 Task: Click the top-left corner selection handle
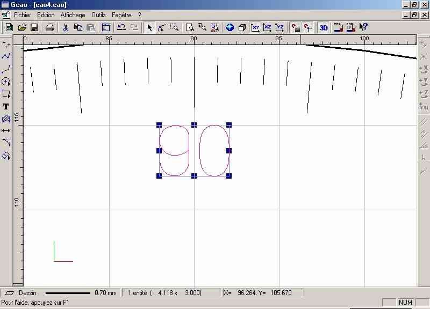(159, 125)
